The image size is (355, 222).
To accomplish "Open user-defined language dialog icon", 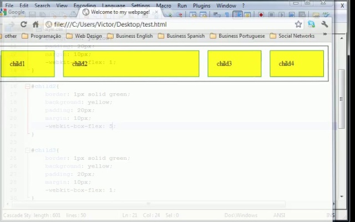I will click(247, 15).
